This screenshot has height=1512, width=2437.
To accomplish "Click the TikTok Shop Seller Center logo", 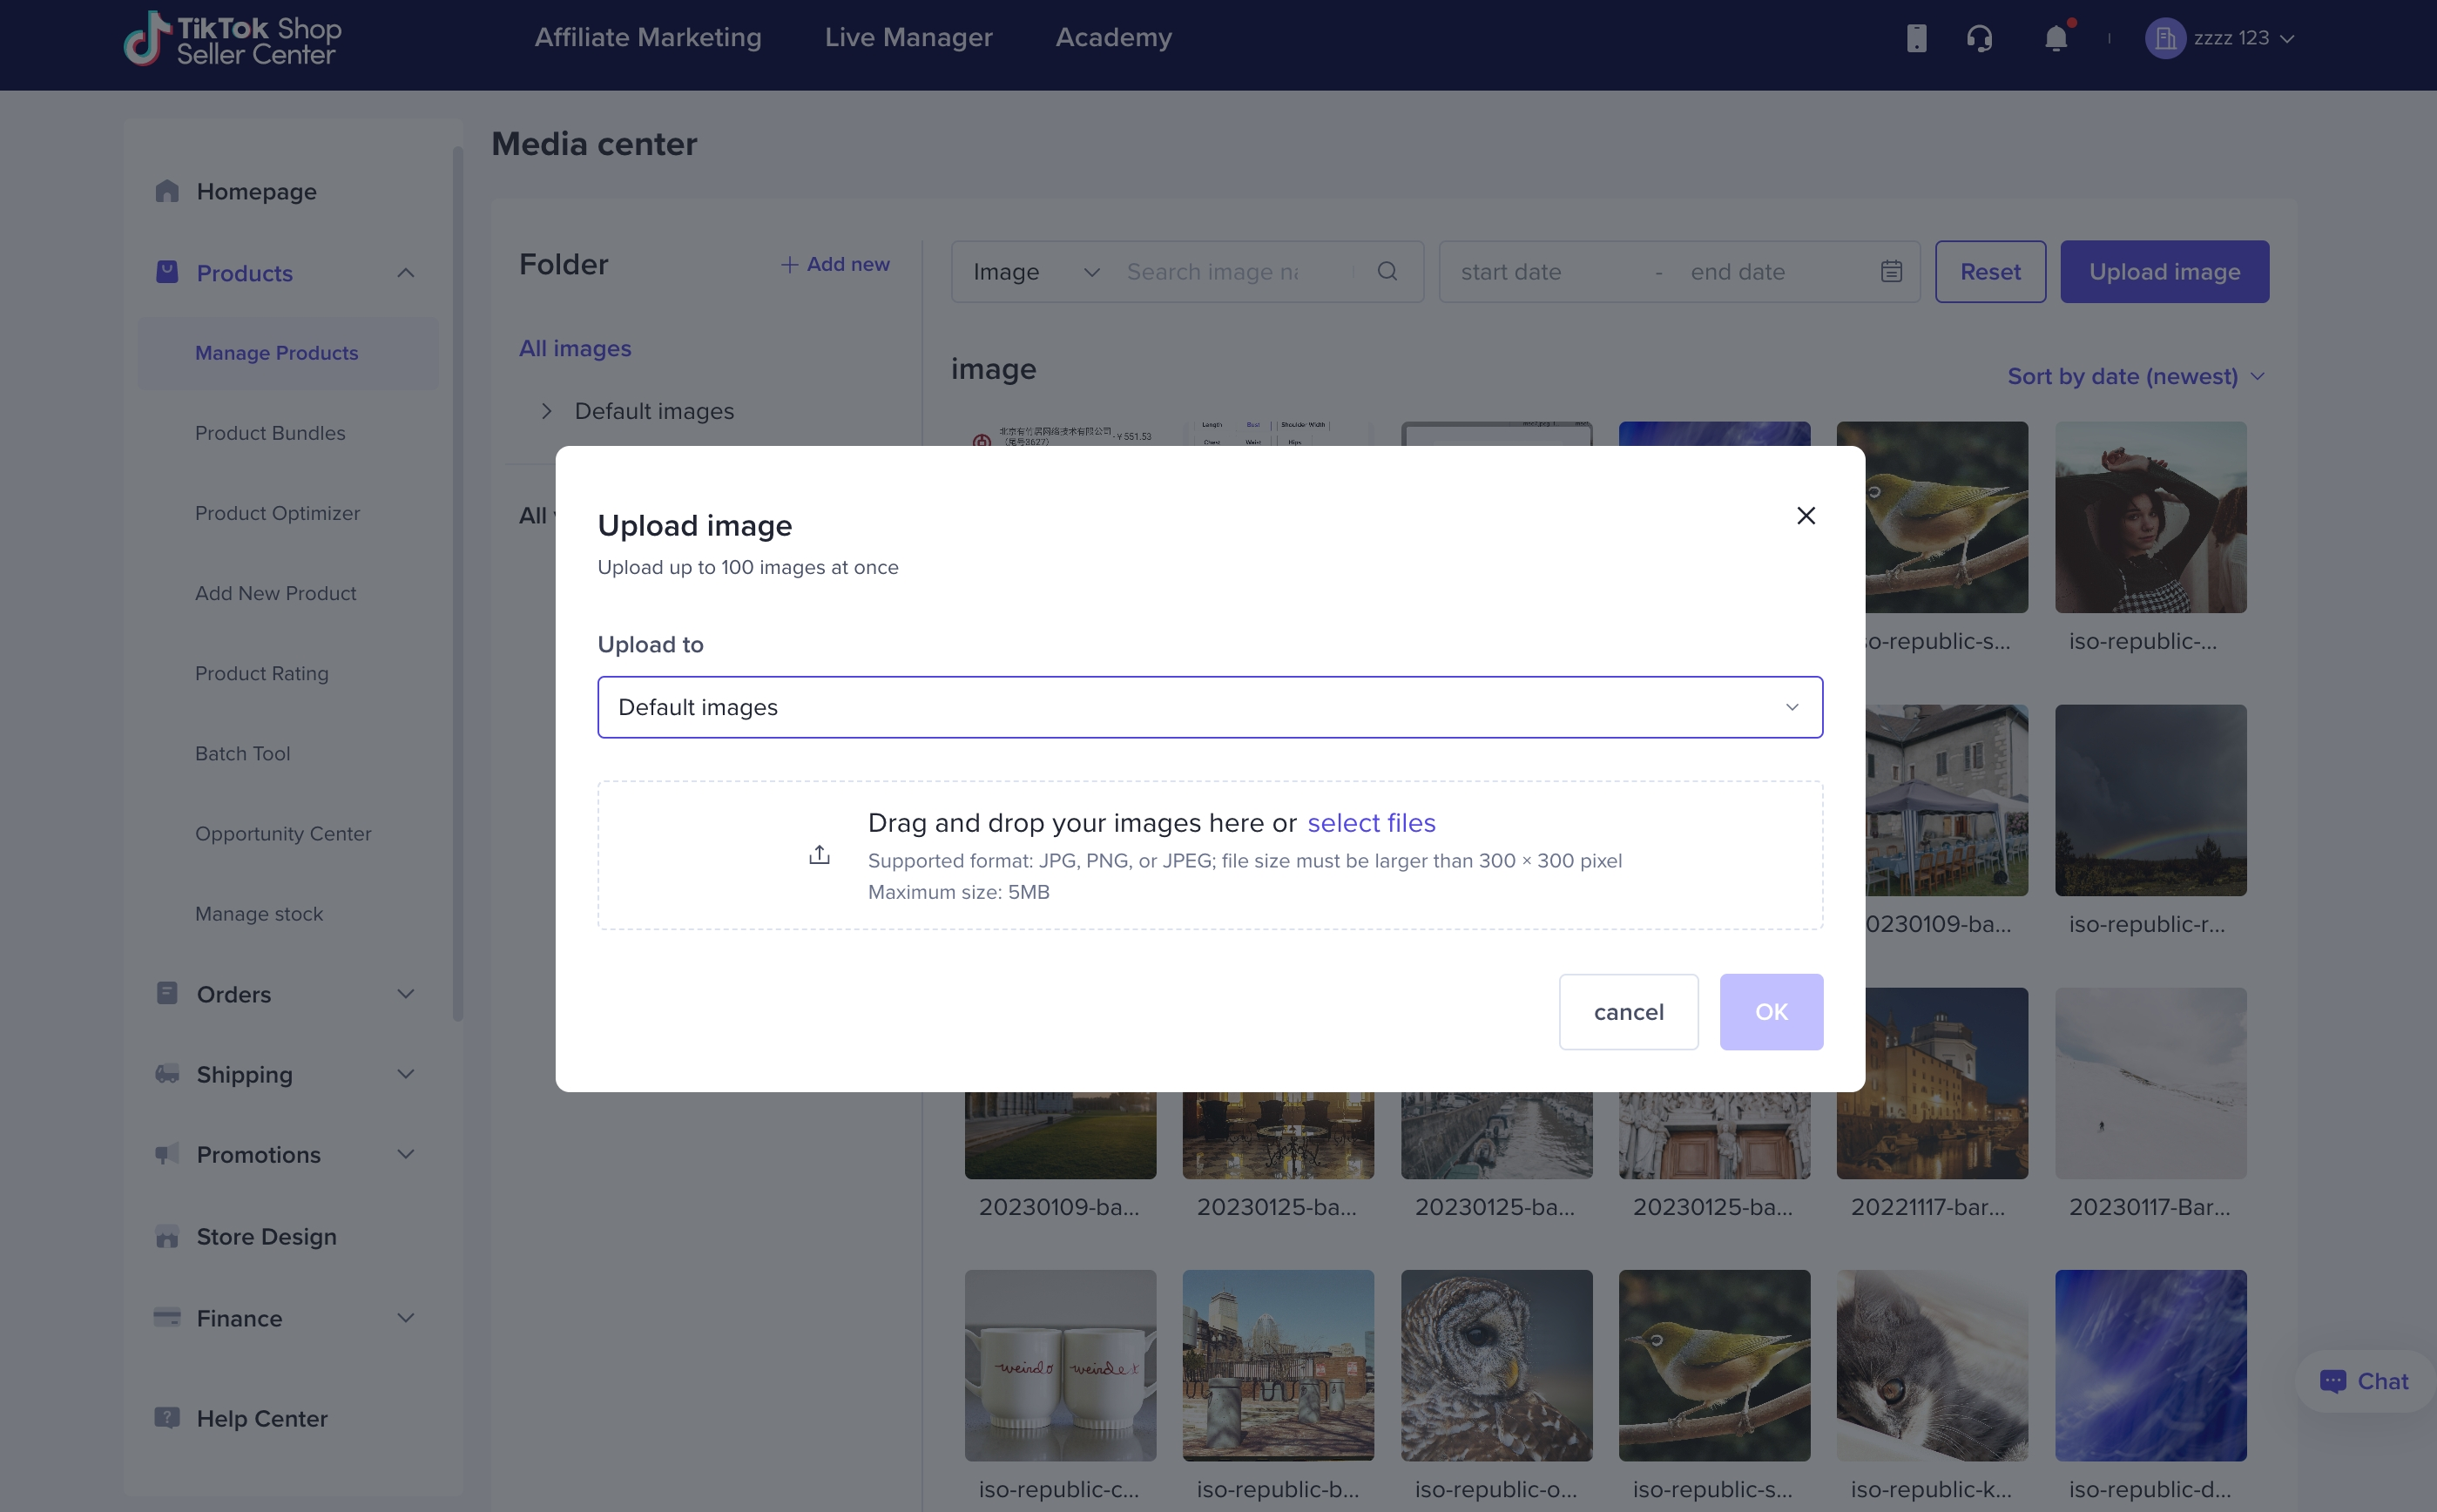I will pyautogui.click(x=232, y=39).
